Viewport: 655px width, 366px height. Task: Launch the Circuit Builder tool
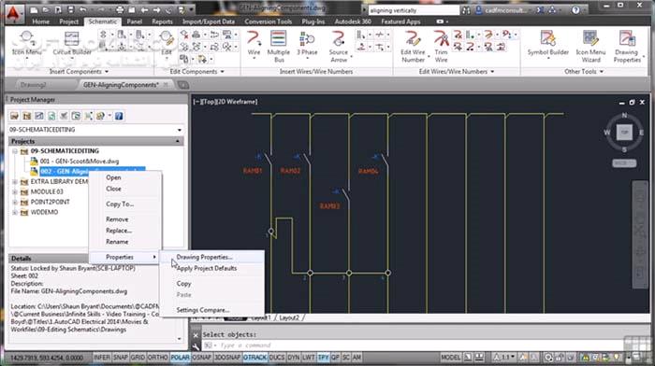72,43
